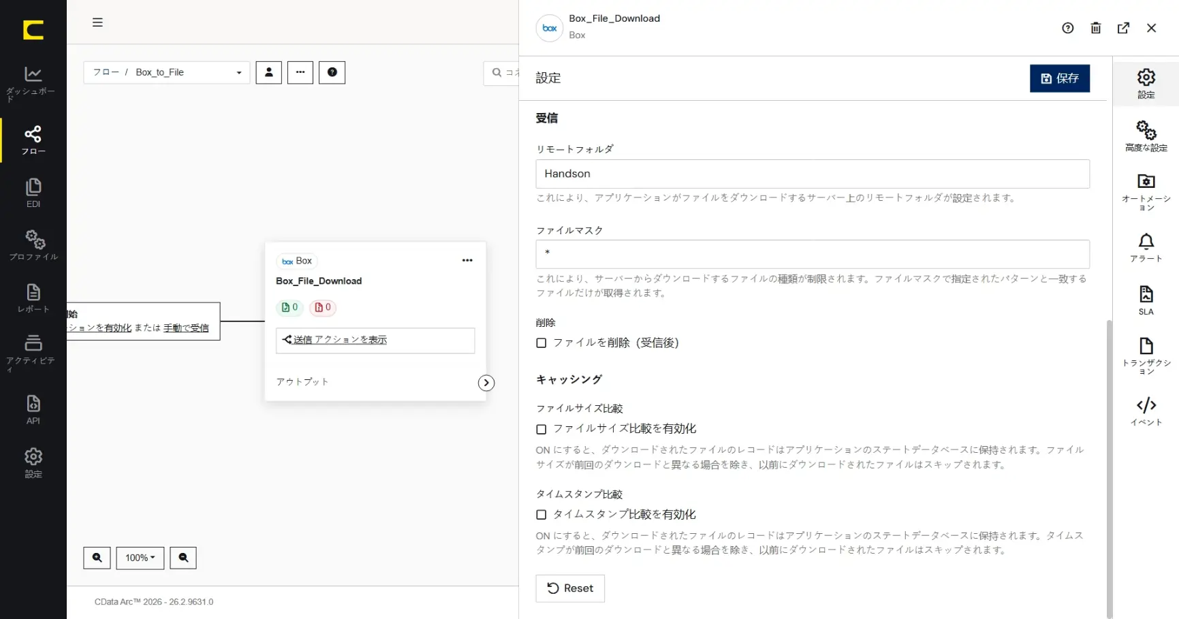Click the 受信 section heading
The width and height of the screenshot is (1179, 619).
coord(547,118)
